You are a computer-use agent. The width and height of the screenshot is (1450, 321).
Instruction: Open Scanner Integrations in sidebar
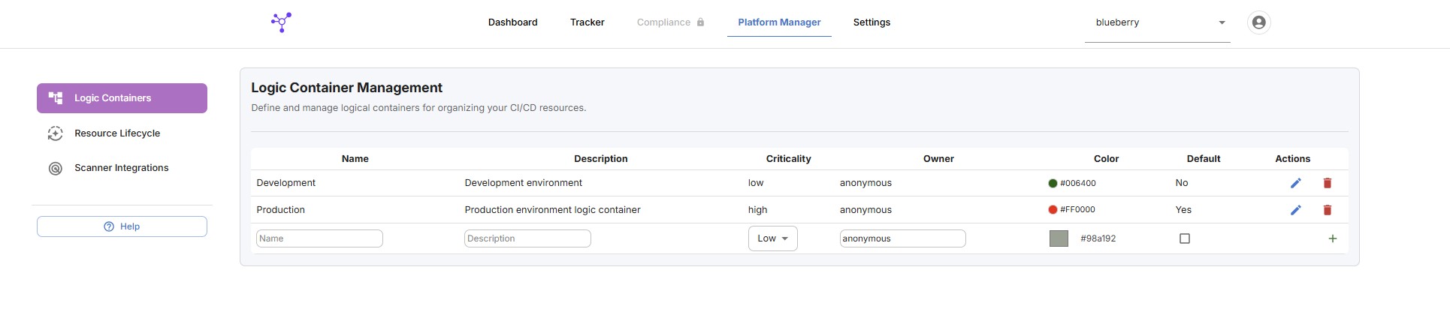click(122, 168)
